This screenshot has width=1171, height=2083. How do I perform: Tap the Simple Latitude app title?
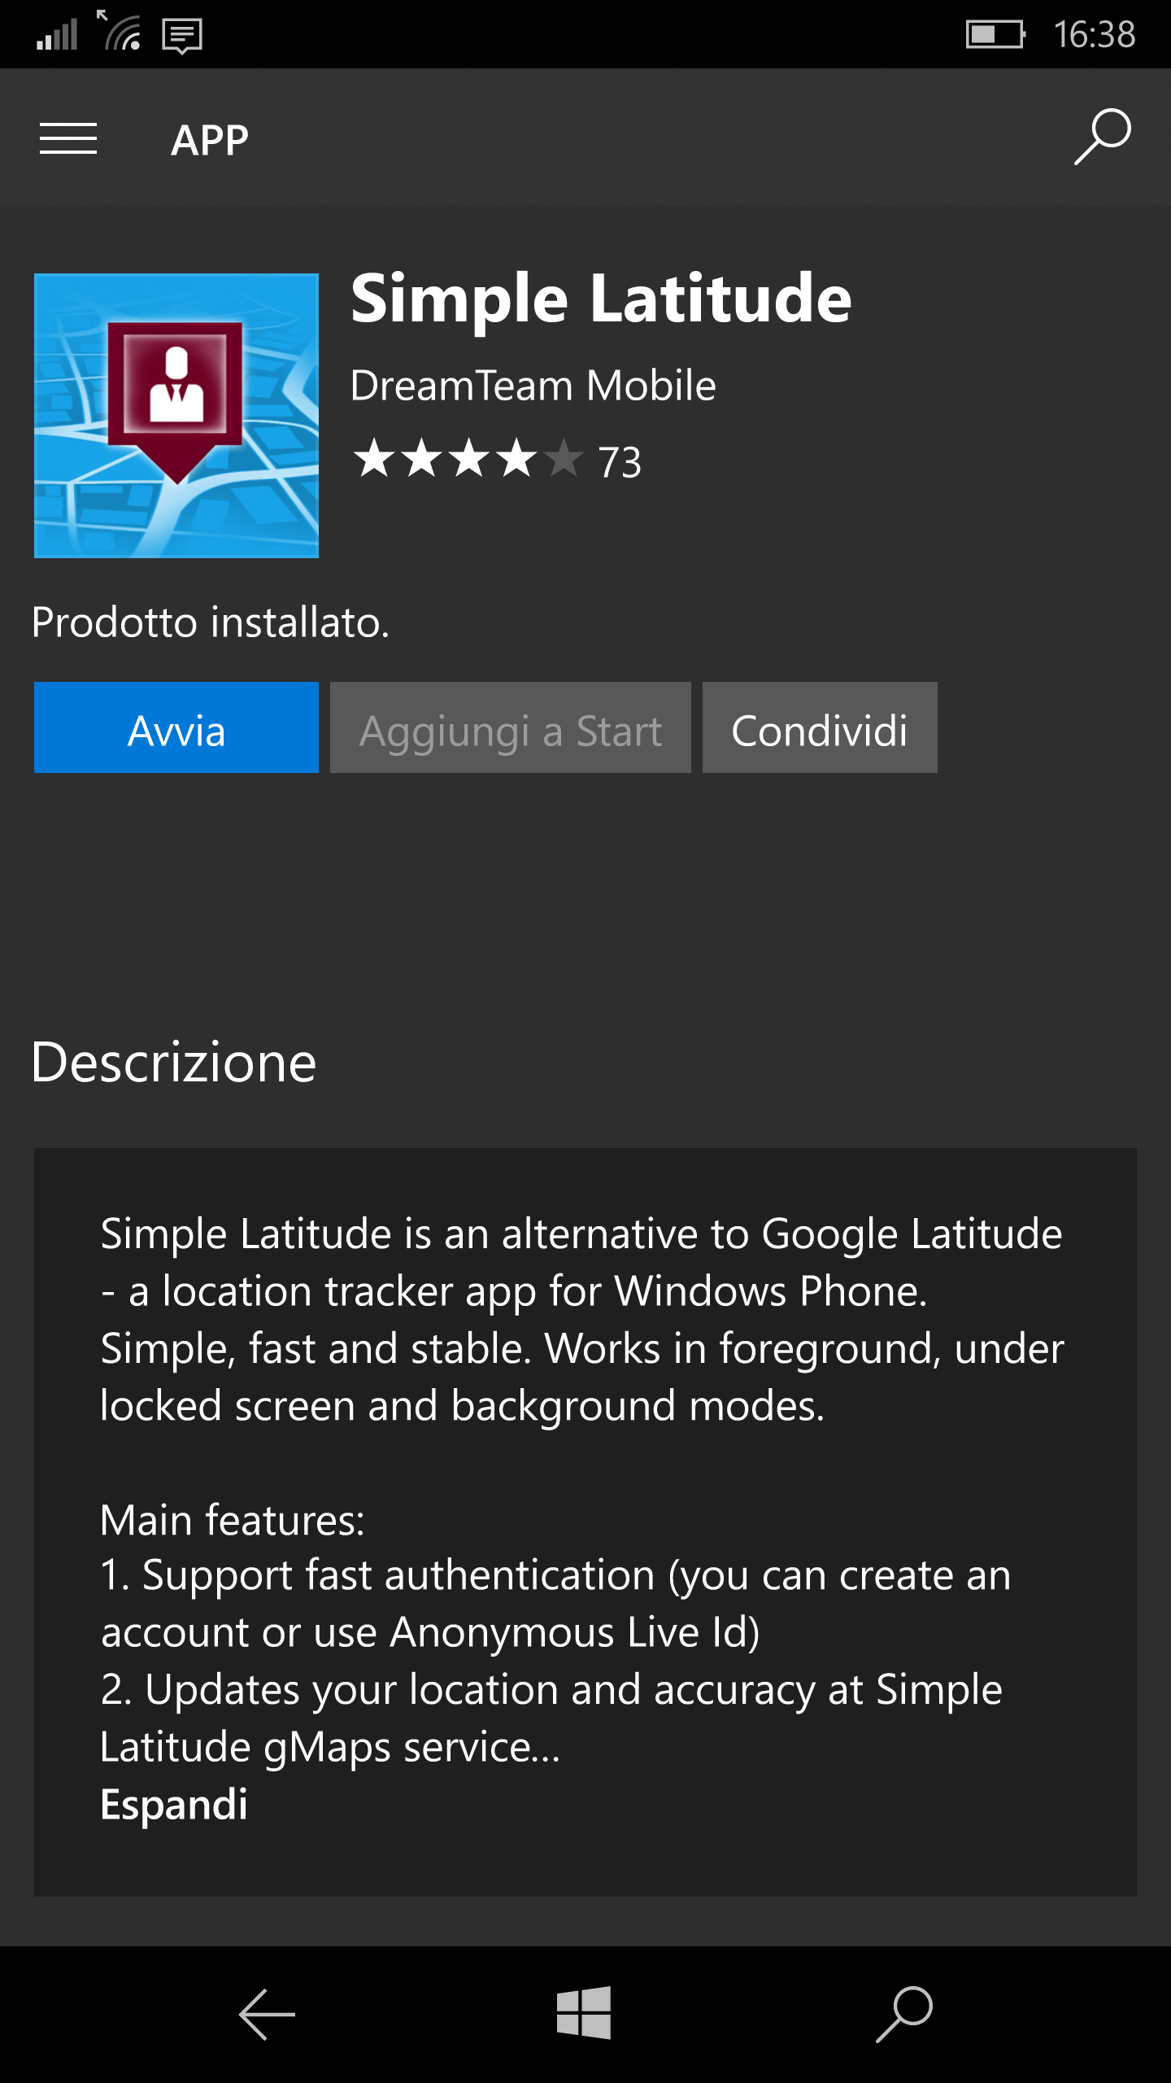[x=600, y=299]
